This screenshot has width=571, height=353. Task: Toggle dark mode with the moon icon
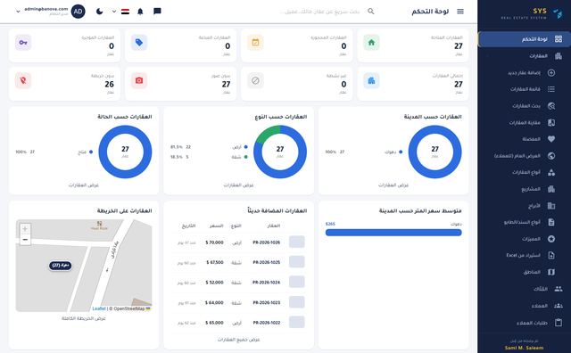coord(99,12)
